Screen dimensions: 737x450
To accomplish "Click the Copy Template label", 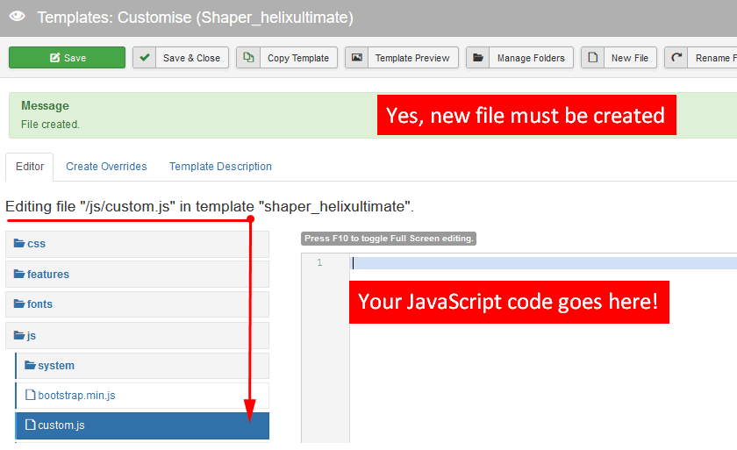I will click(x=298, y=58).
